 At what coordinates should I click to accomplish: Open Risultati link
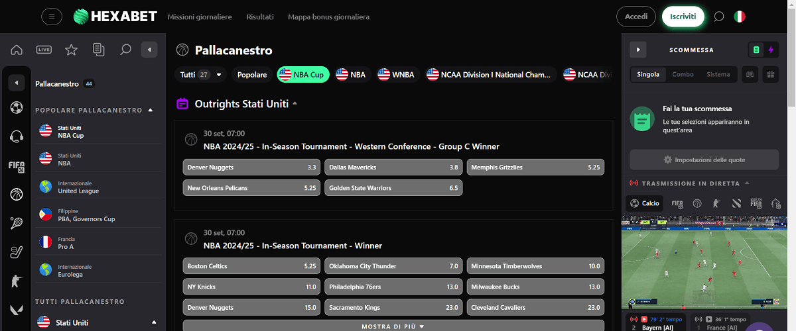[x=260, y=17]
